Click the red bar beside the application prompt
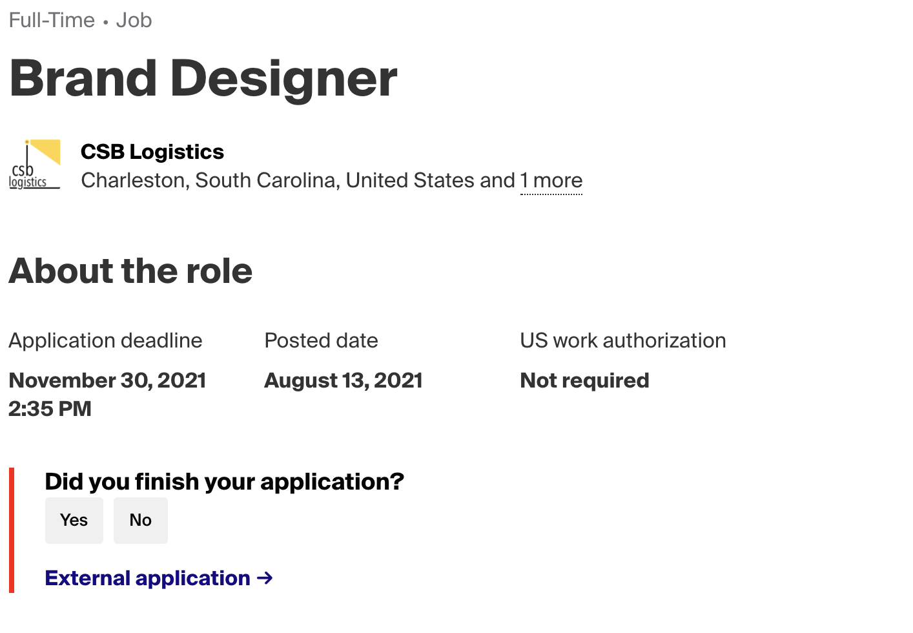The width and height of the screenshot is (913, 633). pyautogui.click(x=12, y=530)
